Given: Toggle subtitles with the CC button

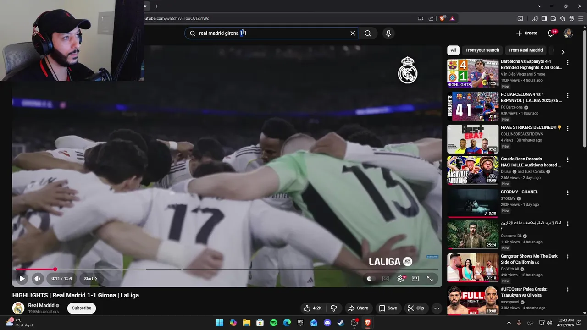Looking at the screenshot, I should 386,278.
